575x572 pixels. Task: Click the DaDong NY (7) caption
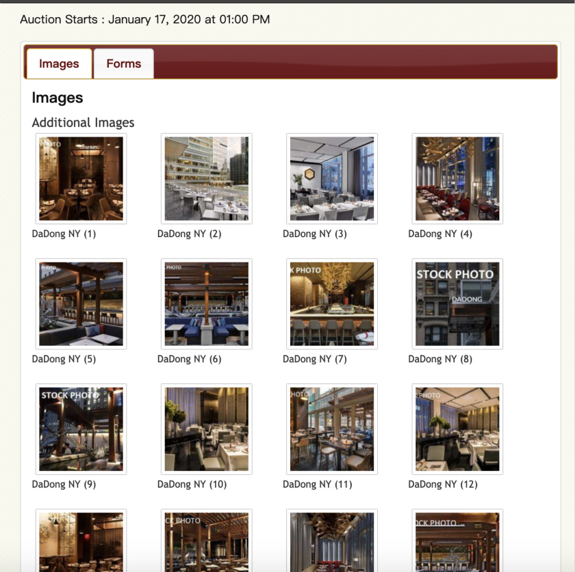315,359
